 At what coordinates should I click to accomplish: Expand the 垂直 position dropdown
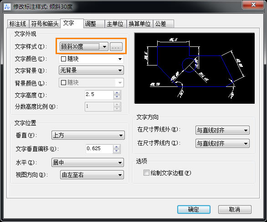pyautogui.click(x=88, y=135)
